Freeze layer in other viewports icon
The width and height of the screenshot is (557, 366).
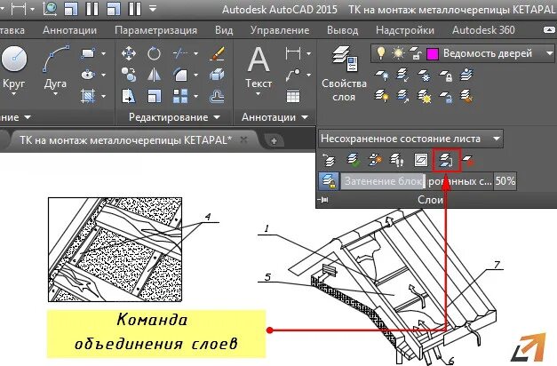[421, 160]
